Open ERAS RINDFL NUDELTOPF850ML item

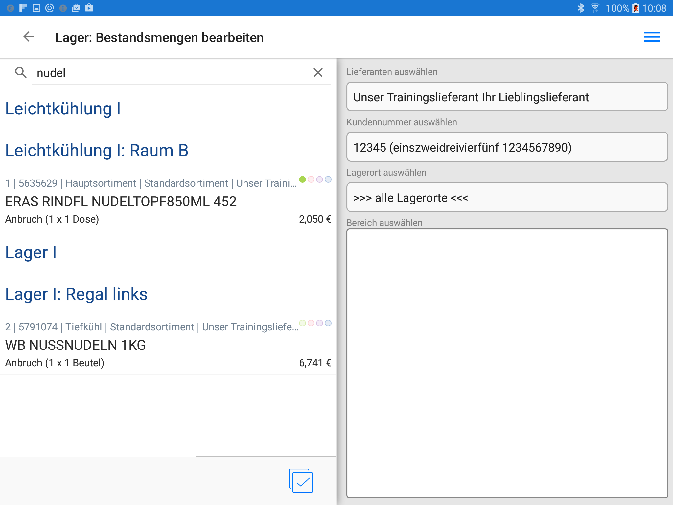tap(121, 202)
